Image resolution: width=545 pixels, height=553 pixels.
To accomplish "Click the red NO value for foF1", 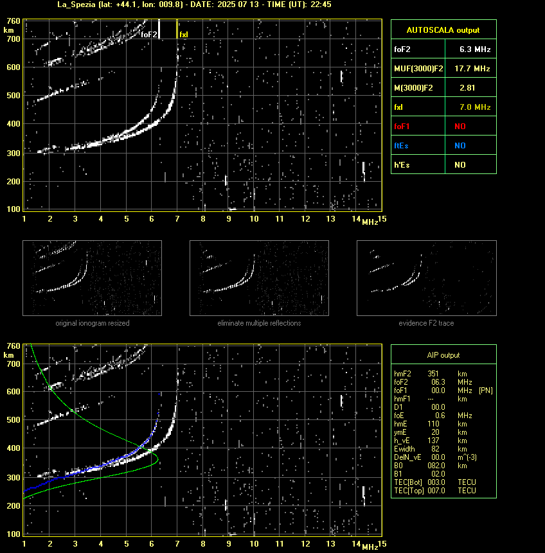I will tap(460, 127).
